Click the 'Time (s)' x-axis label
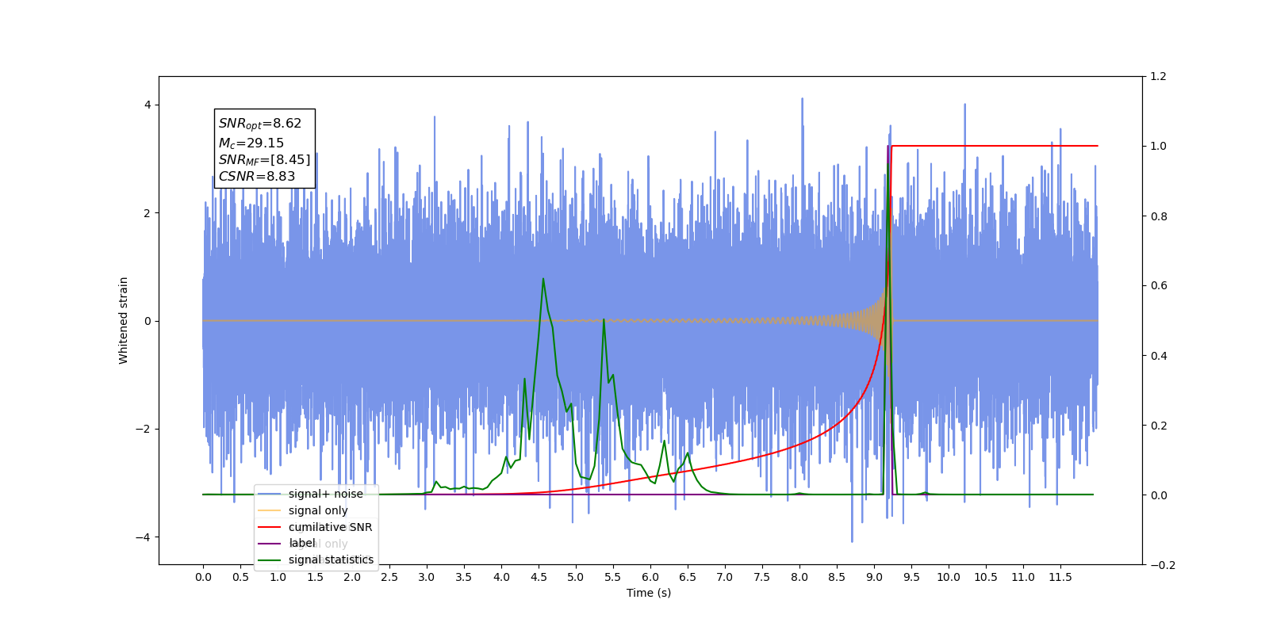 coord(649,593)
